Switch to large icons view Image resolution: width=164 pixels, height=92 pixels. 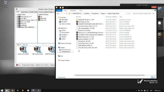tap(155, 77)
